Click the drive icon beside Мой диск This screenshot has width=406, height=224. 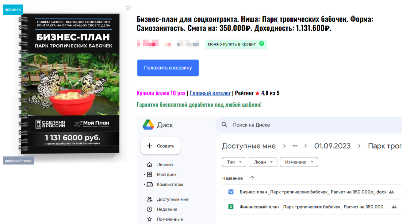[150, 175]
